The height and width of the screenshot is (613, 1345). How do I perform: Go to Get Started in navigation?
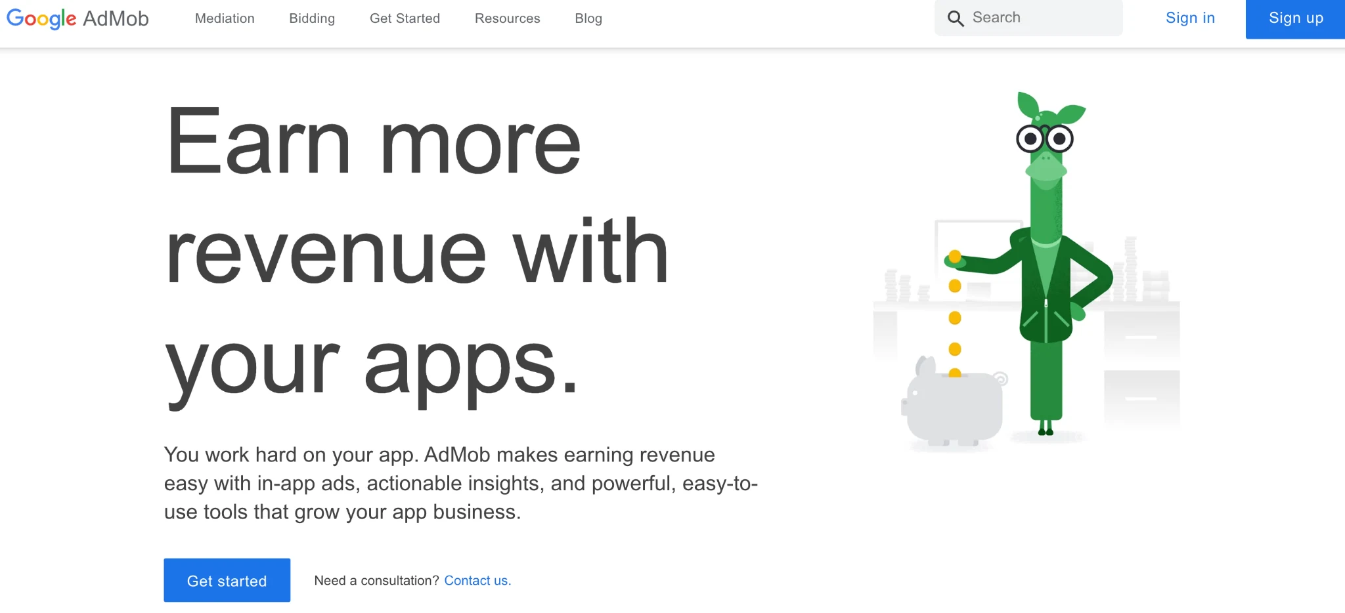[x=405, y=18]
